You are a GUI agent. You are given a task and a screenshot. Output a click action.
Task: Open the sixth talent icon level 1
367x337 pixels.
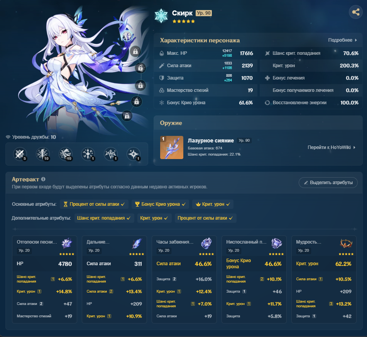pyautogui.click(x=134, y=154)
